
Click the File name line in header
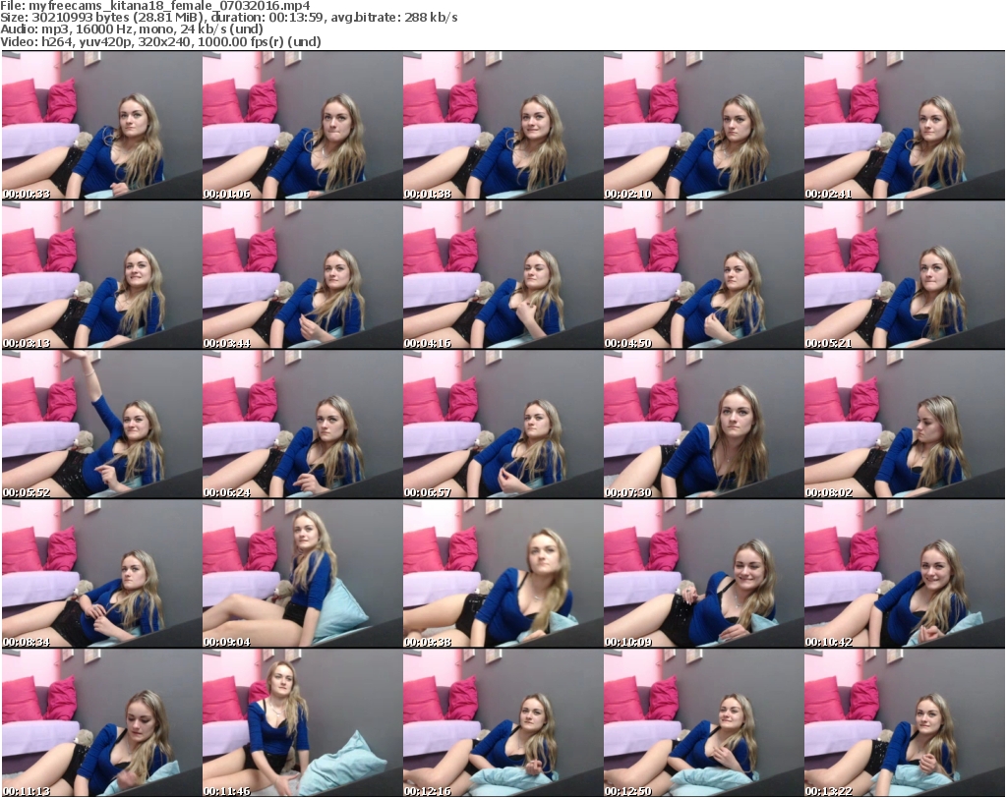coord(154,6)
